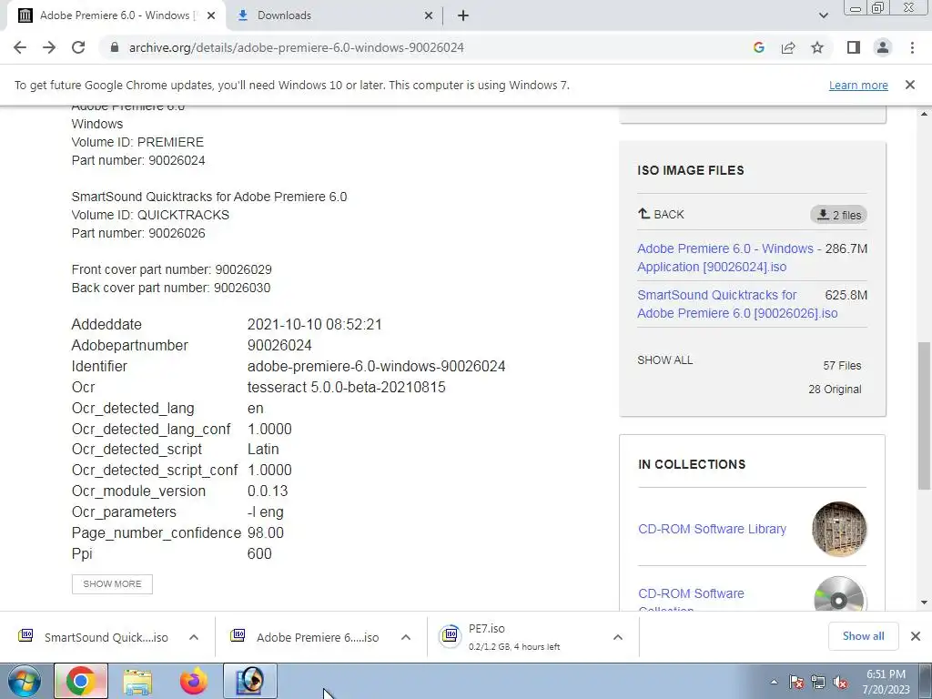Screen dimensions: 932x699
Task: Click the media application taskbar icon
Action: point(250,681)
